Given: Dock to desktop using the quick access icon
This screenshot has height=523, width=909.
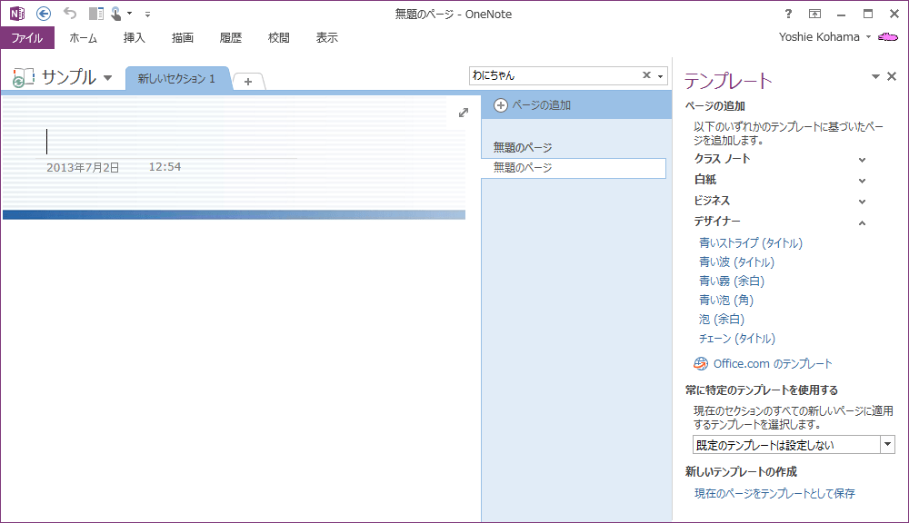Looking at the screenshot, I should coord(95,14).
